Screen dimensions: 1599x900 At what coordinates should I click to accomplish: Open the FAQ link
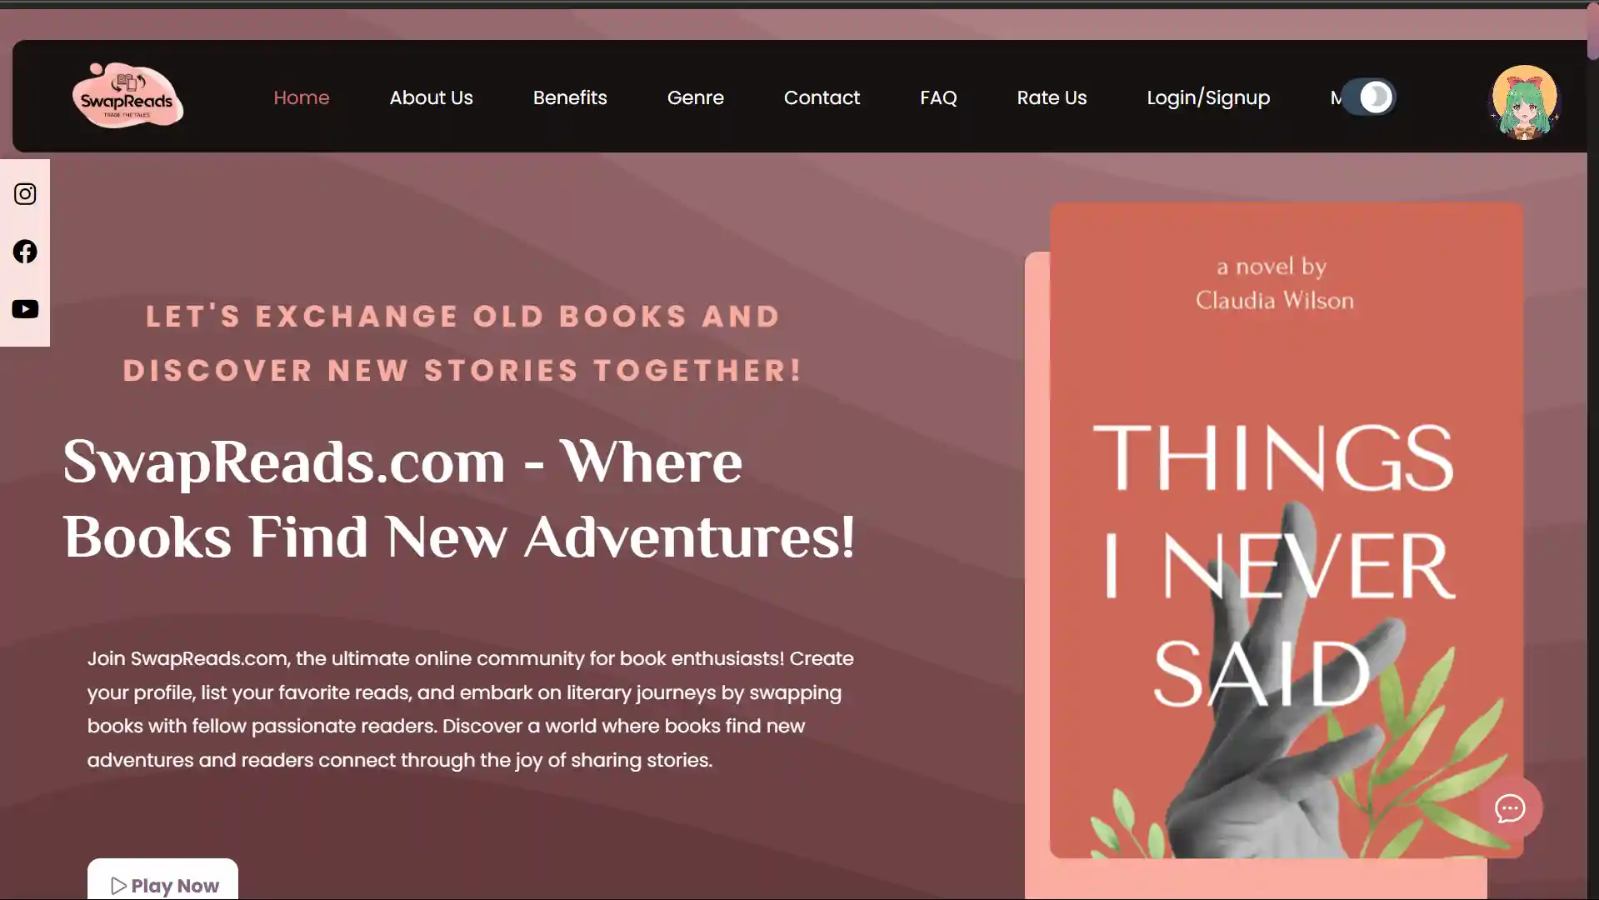click(938, 97)
